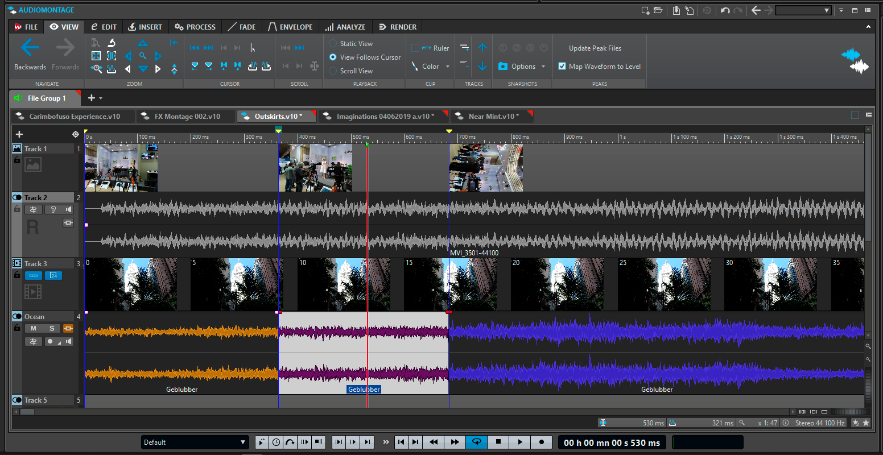883x455 pixels.
Task: Toggle the Ruler checkbox in Clip section
Action: 415,48
